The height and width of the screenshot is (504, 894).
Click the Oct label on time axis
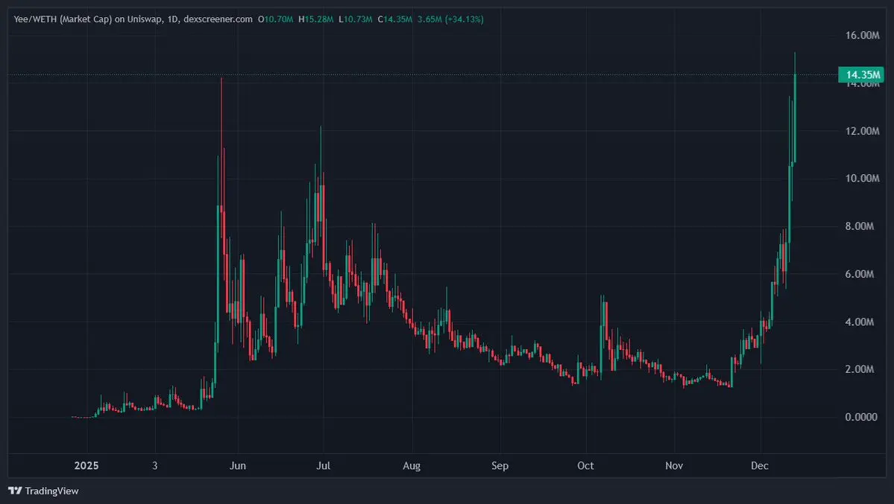click(585, 465)
